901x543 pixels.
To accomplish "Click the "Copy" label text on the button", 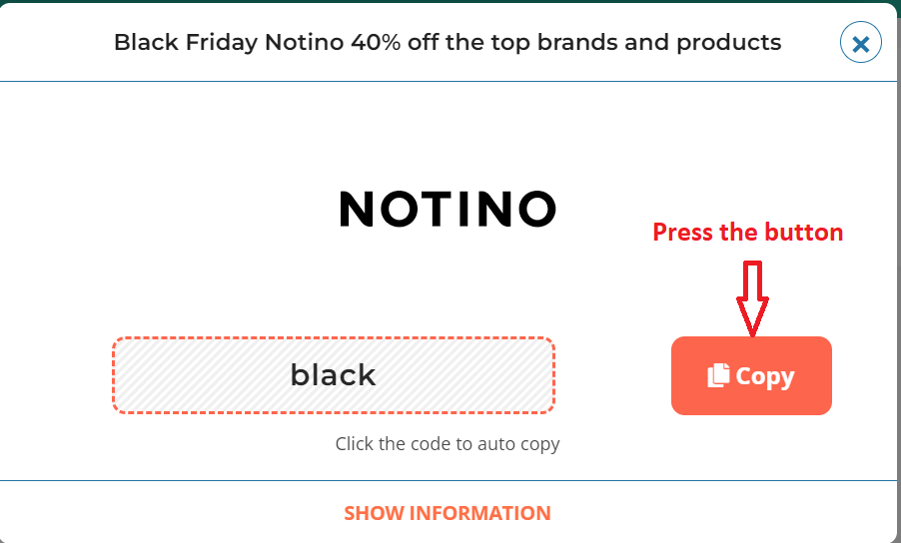I will click(765, 376).
